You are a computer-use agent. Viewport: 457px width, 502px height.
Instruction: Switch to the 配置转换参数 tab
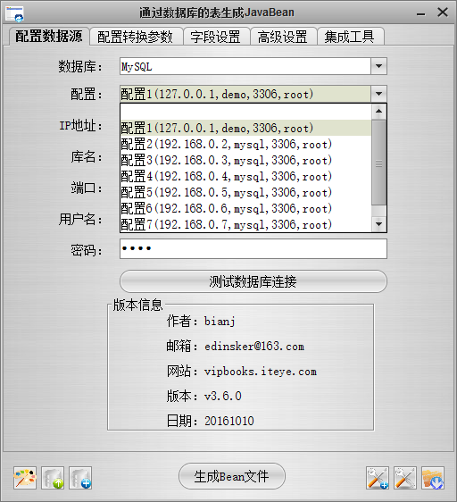click(x=136, y=37)
